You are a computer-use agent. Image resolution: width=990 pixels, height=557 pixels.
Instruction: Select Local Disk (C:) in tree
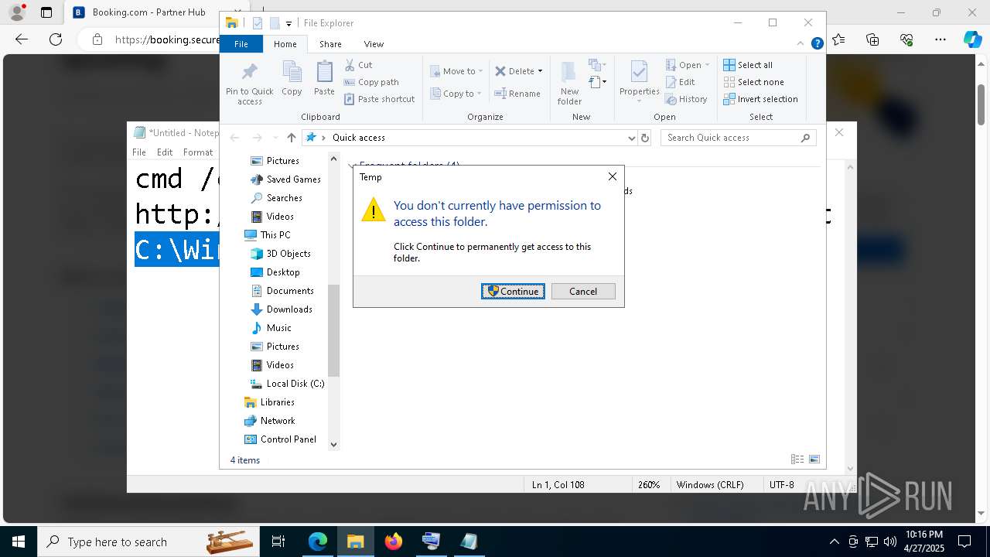tap(287, 384)
